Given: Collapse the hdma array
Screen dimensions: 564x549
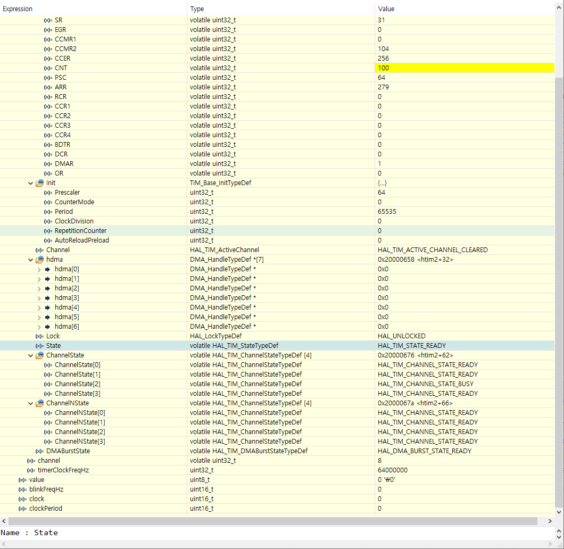Looking at the screenshot, I should [x=30, y=259].
